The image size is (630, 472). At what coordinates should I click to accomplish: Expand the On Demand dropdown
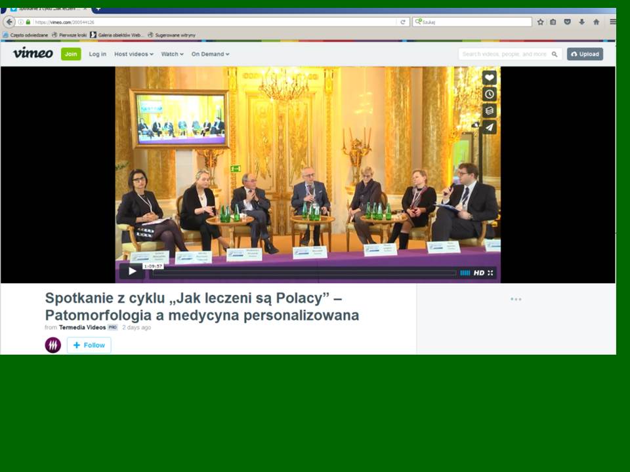(210, 54)
